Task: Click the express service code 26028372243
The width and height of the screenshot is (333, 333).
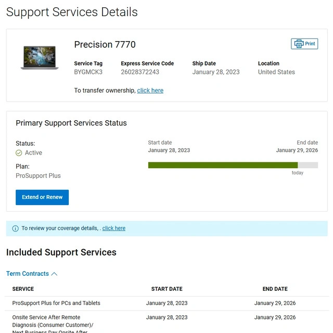Action: 140,72
